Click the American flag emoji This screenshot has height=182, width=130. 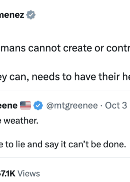[x=25, y=105]
